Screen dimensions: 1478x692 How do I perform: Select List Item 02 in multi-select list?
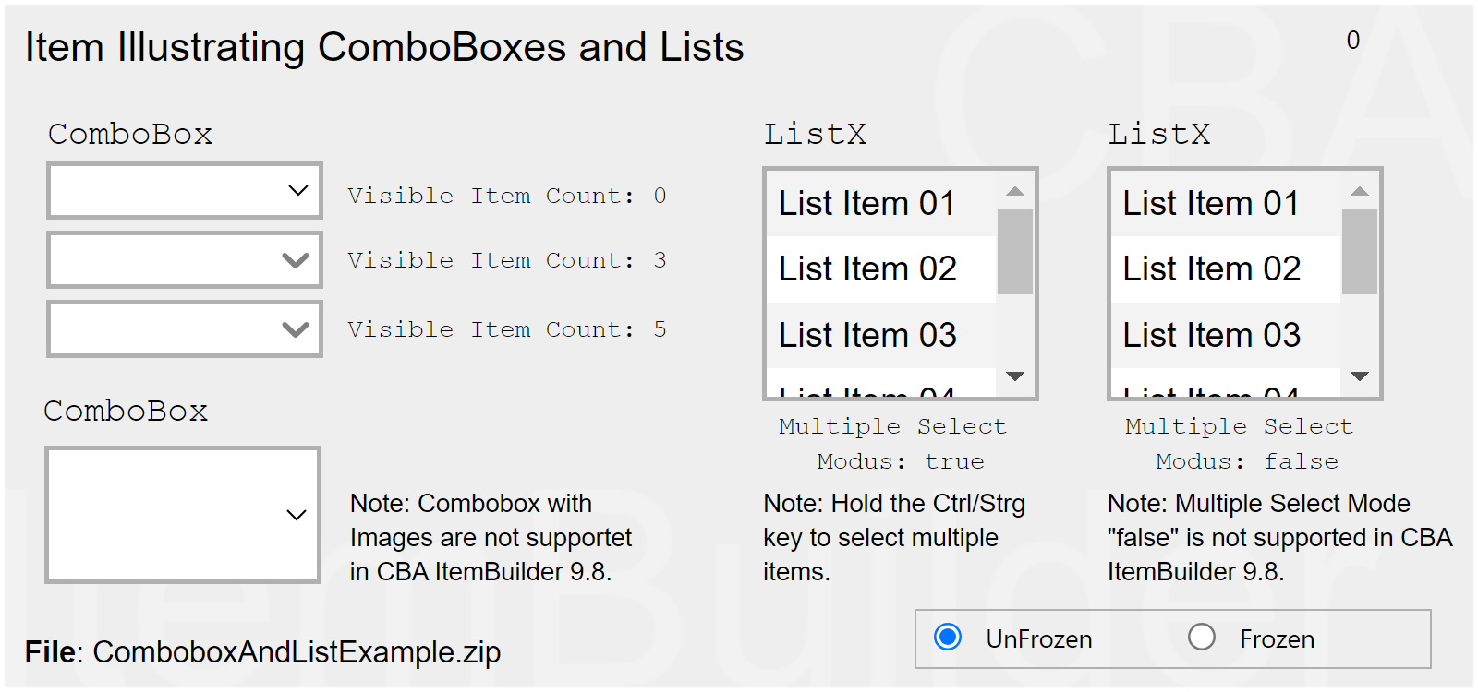(x=866, y=269)
